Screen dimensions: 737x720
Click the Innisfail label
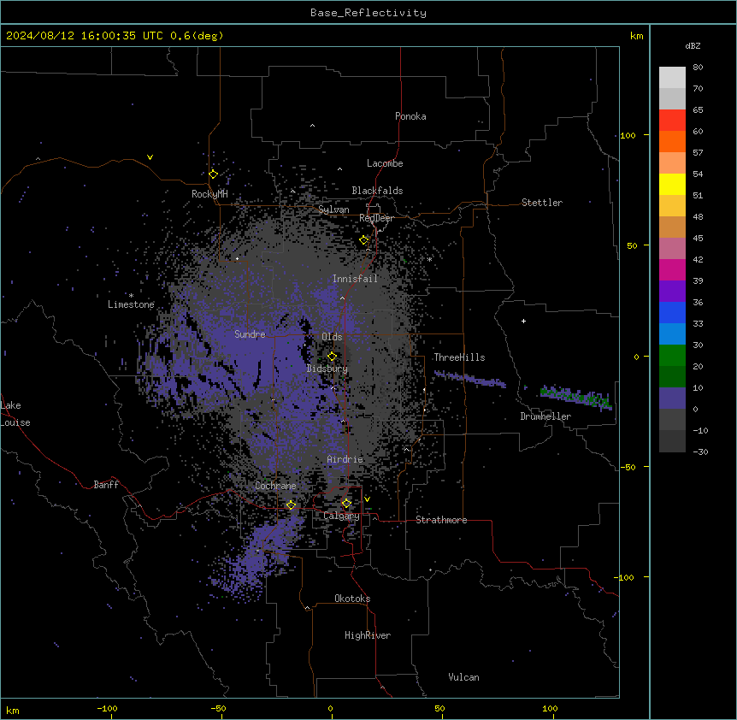pos(355,279)
